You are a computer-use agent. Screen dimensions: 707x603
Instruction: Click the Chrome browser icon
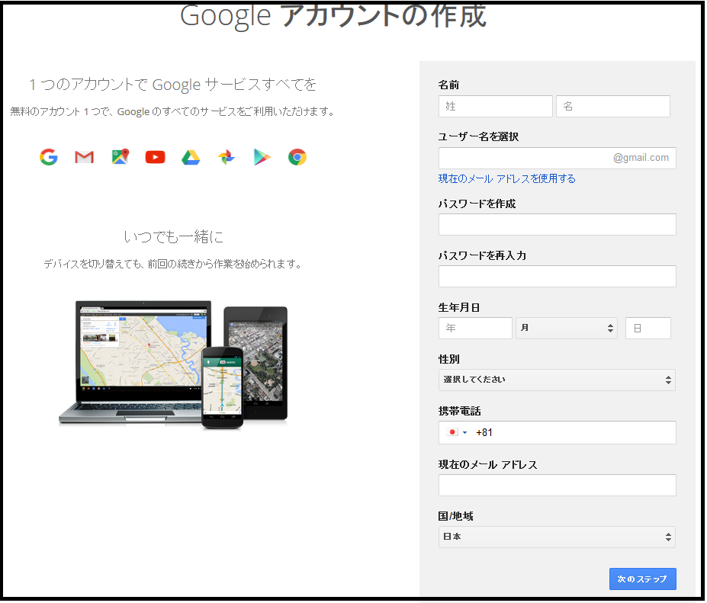point(297,157)
